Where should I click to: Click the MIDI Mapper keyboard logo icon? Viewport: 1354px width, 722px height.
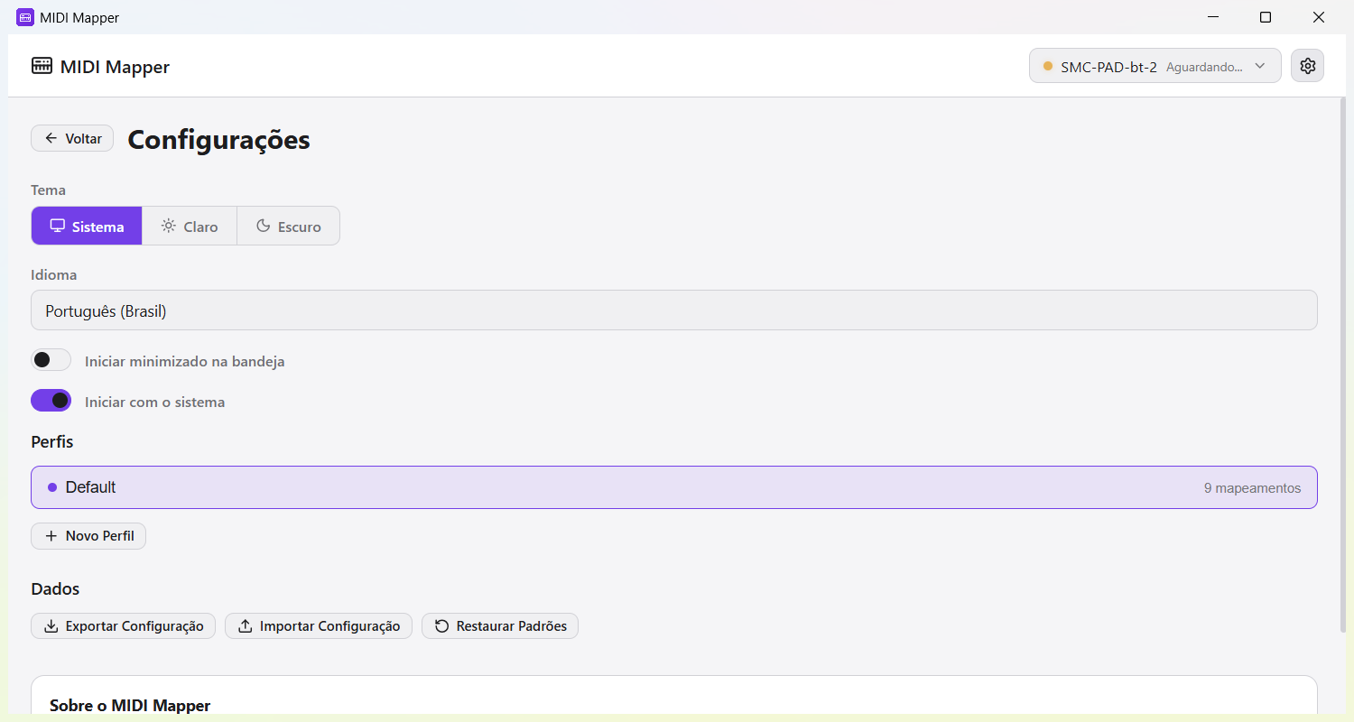(42, 66)
